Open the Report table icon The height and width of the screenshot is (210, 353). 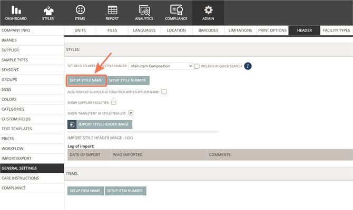click(112, 10)
